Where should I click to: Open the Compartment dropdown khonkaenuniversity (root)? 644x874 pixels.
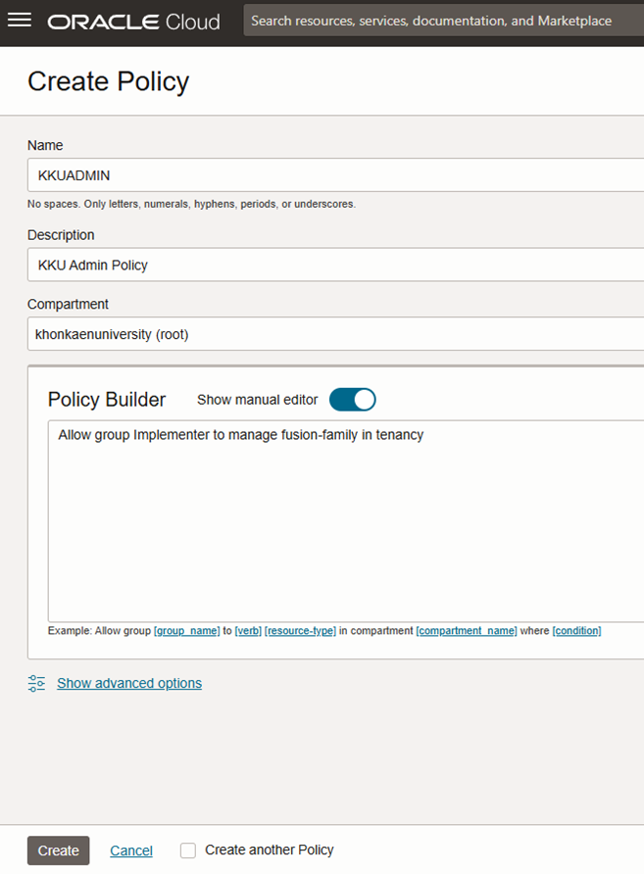tap(335, 334)
